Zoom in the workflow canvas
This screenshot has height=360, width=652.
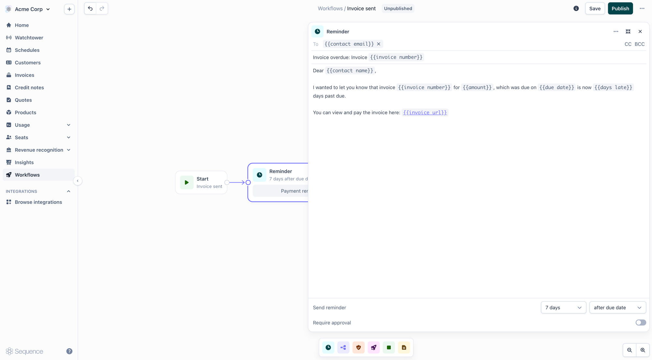tap(643, 350)
